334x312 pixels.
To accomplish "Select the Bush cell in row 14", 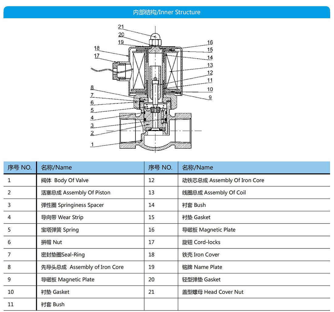I will point(254,205).
